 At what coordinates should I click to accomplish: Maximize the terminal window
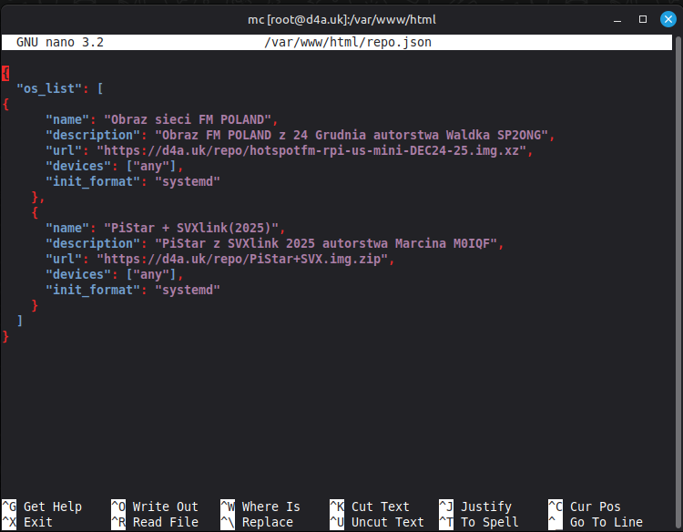[x=642, y=18]
